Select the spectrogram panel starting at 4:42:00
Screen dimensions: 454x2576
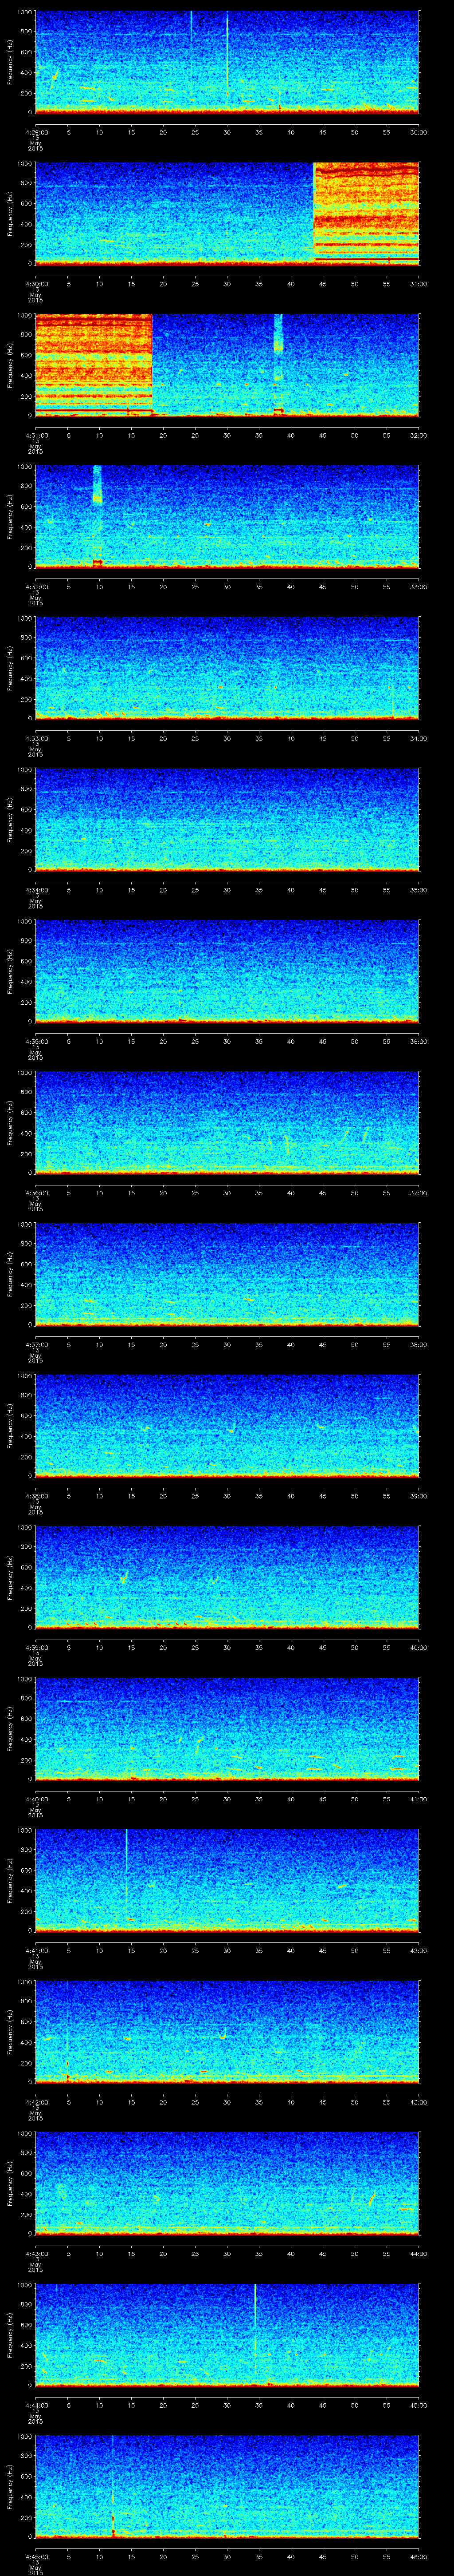(227, 2033)
